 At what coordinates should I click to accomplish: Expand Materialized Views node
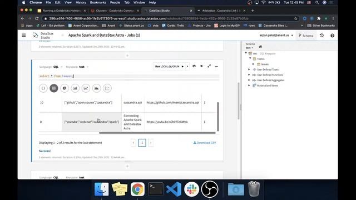coord(249,86)
